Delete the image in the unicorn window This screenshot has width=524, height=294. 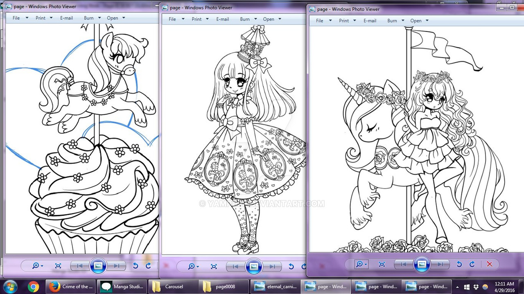point(489,264)
